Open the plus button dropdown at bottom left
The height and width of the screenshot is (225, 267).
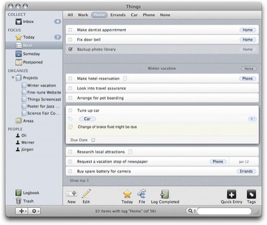pyautogui.click(x=22, y=211)
